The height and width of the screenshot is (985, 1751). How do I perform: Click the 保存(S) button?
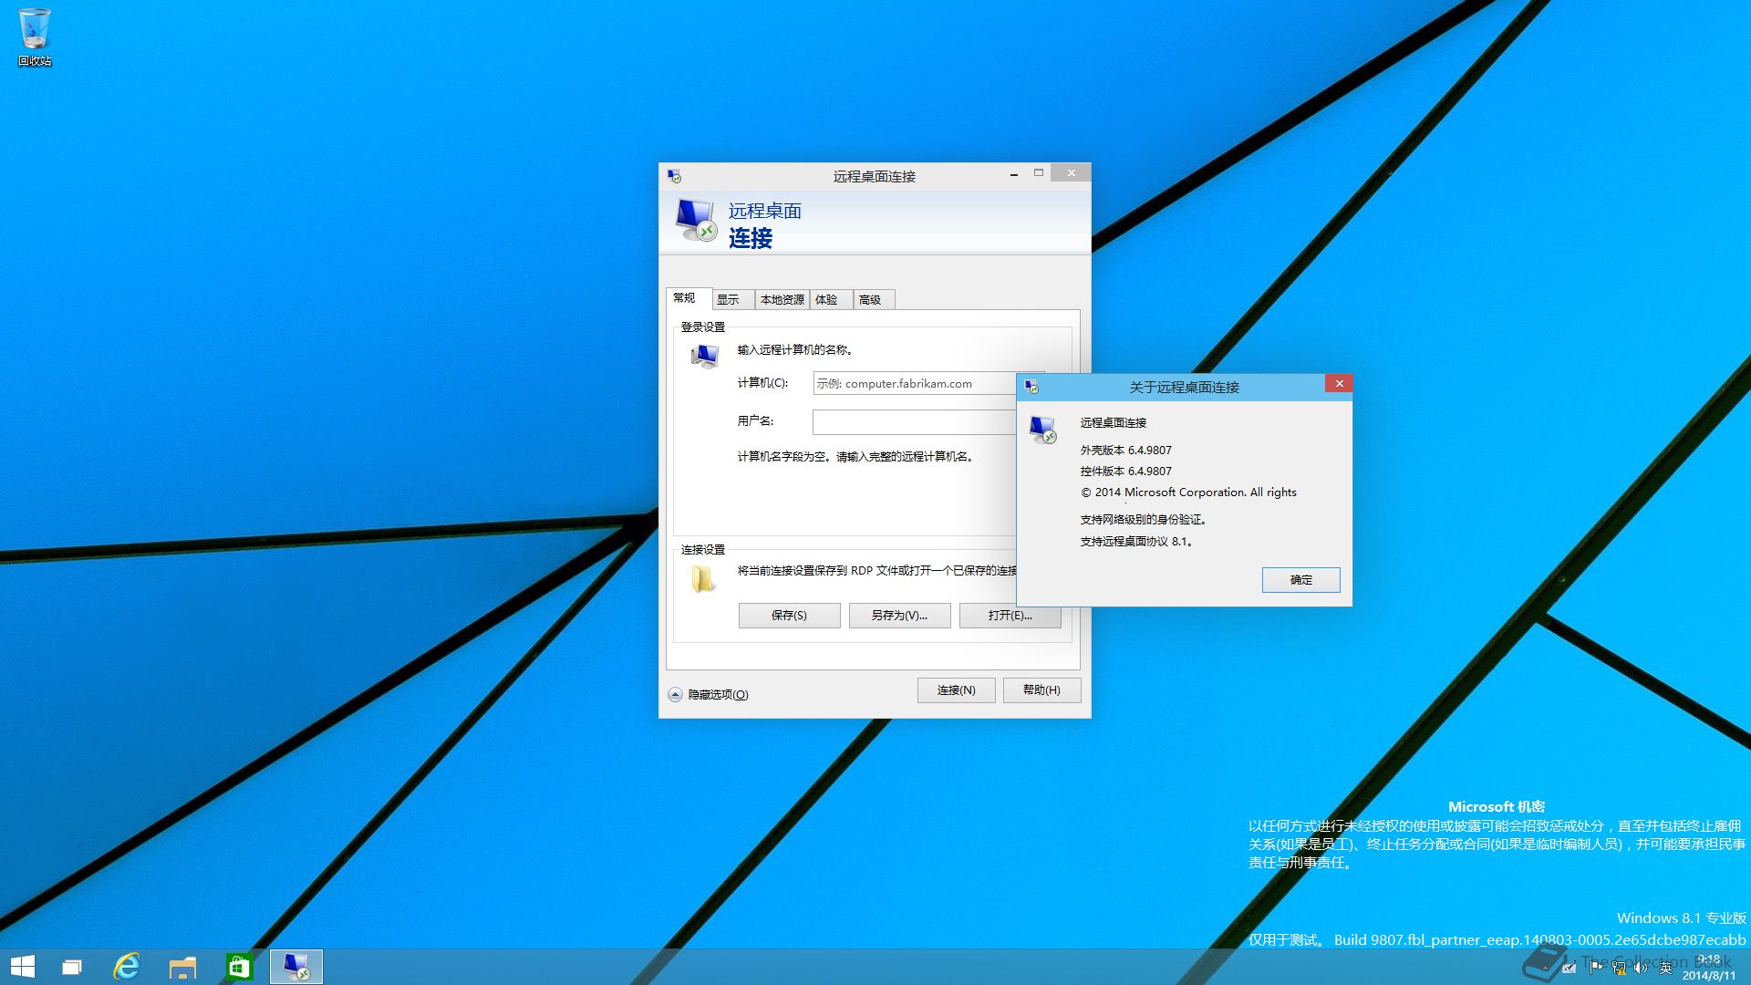pyautogui.click(x=789, y=616)
